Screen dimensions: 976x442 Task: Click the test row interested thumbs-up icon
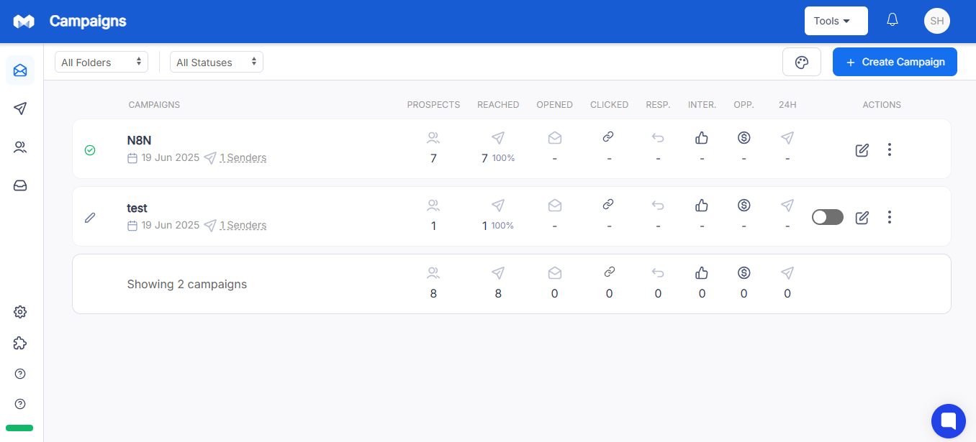[702, 205]
